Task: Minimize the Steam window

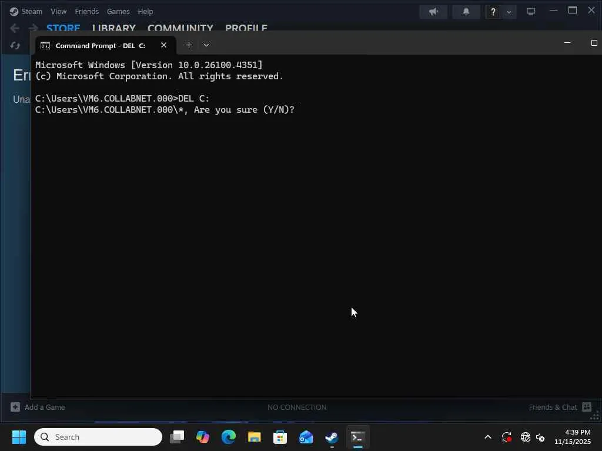Action: coord(554,11)
